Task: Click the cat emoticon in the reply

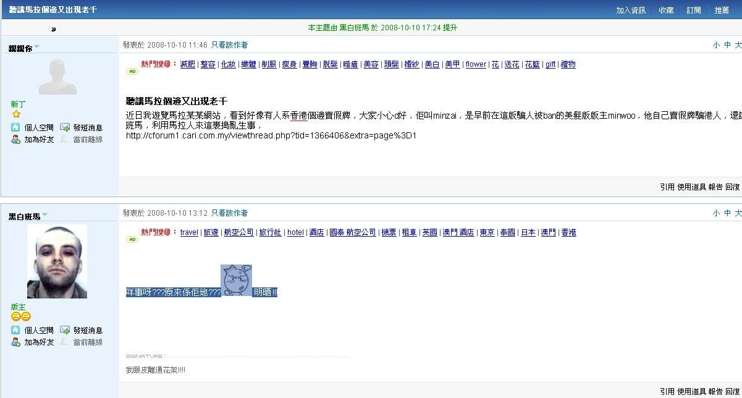Action: tap(236, 280)
